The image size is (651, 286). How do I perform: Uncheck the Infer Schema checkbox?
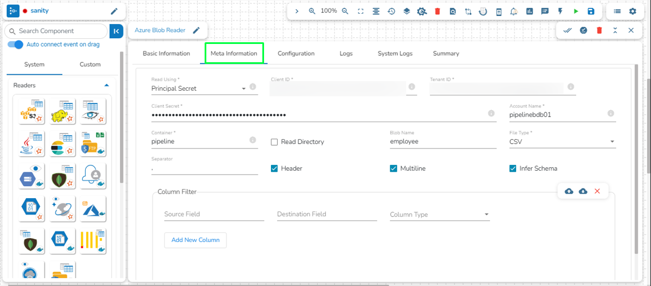pos(513,168)
